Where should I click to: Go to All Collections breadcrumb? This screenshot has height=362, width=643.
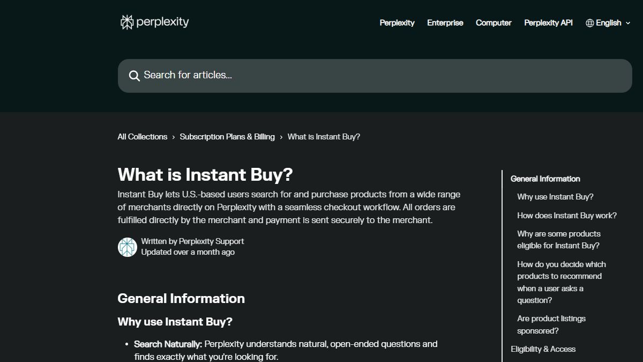pos(143,137)
